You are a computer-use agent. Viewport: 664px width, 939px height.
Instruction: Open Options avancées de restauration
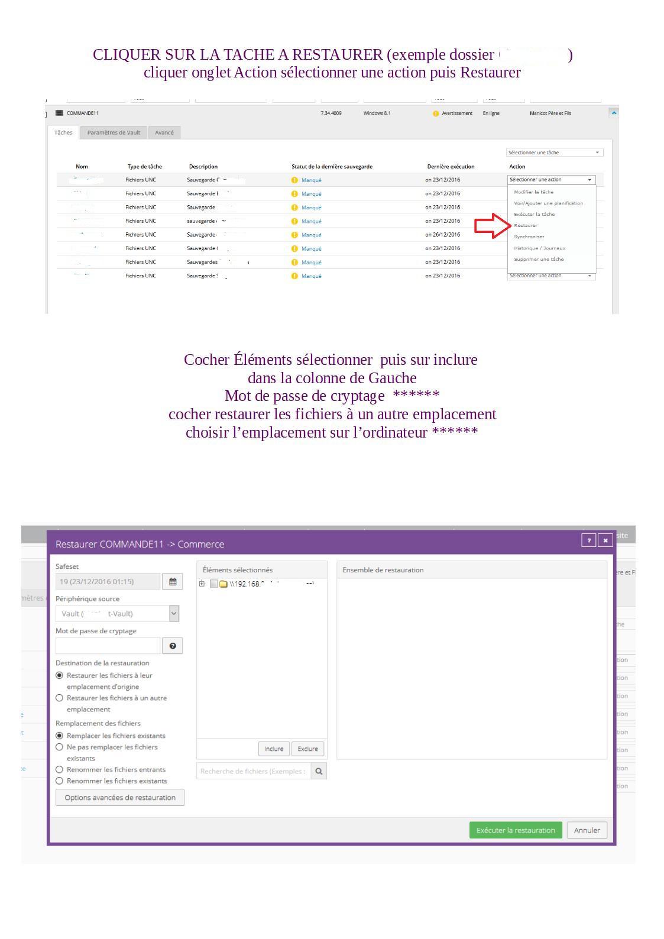click(120, 798)
